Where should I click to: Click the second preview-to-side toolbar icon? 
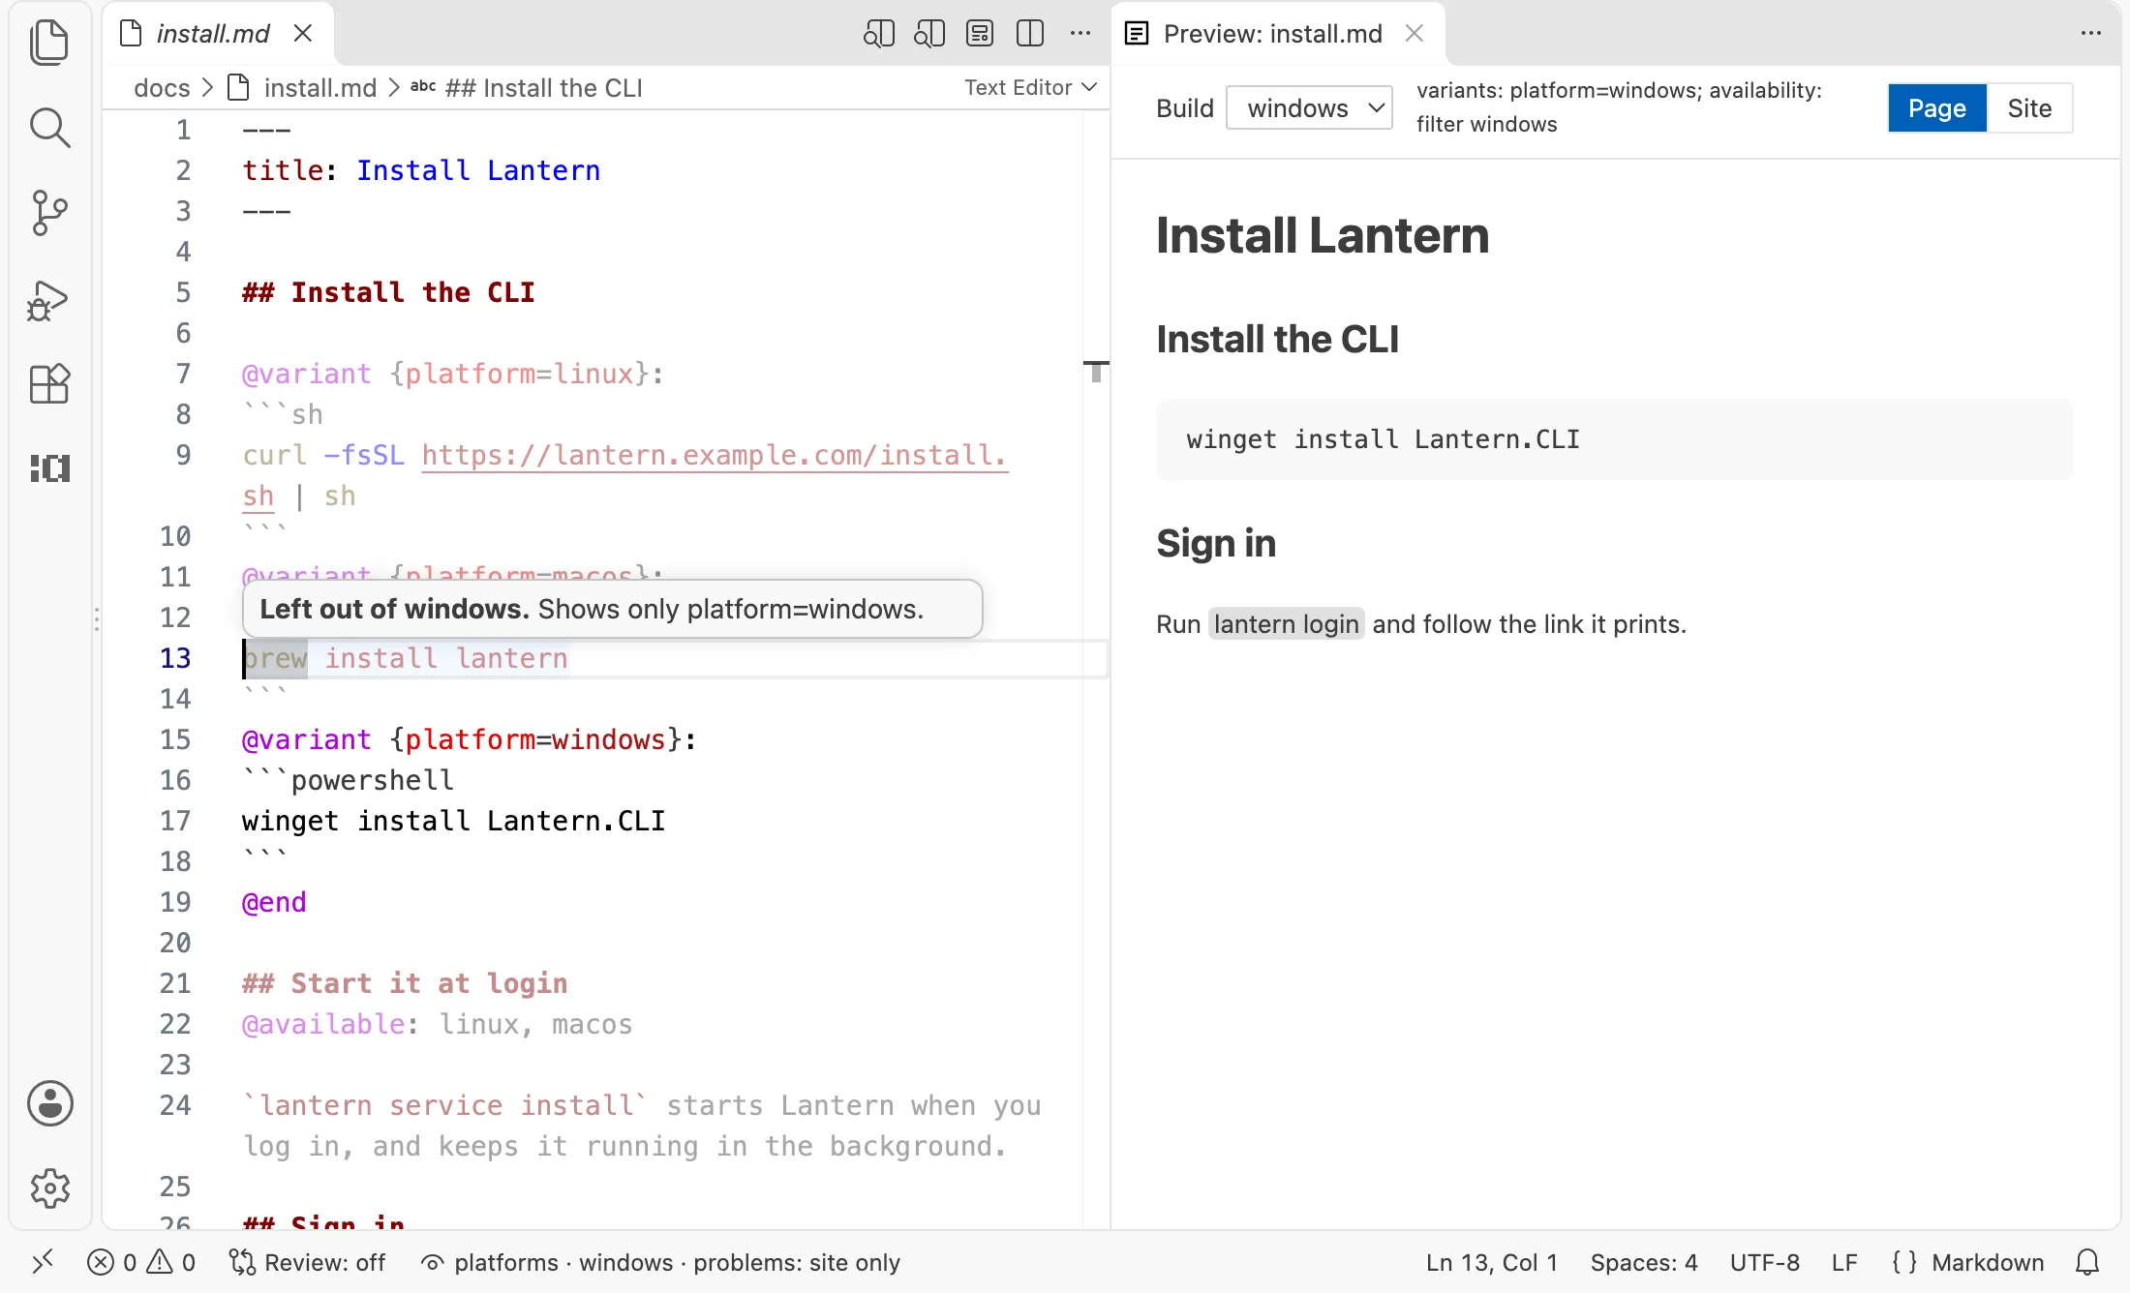click(929, 34)
